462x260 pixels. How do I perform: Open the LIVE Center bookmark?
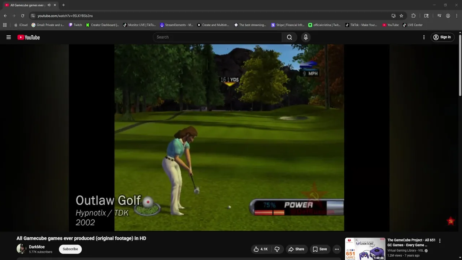413,25
